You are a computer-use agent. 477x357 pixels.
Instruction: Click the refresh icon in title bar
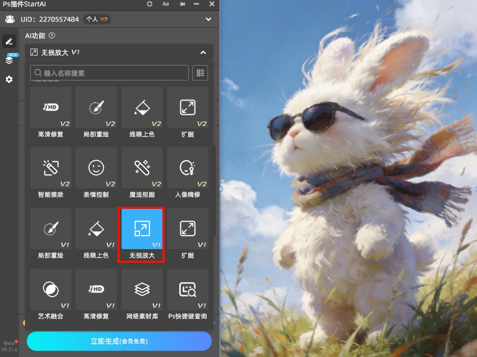pyautogui.click(x=150, y=4)
